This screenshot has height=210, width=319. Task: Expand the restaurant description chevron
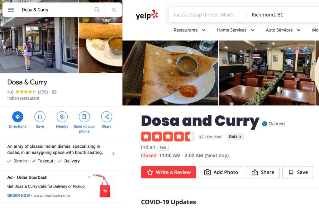(x=113, y=154)
